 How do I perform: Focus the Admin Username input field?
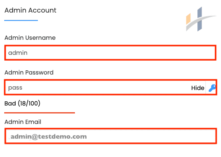click(110, 53)
